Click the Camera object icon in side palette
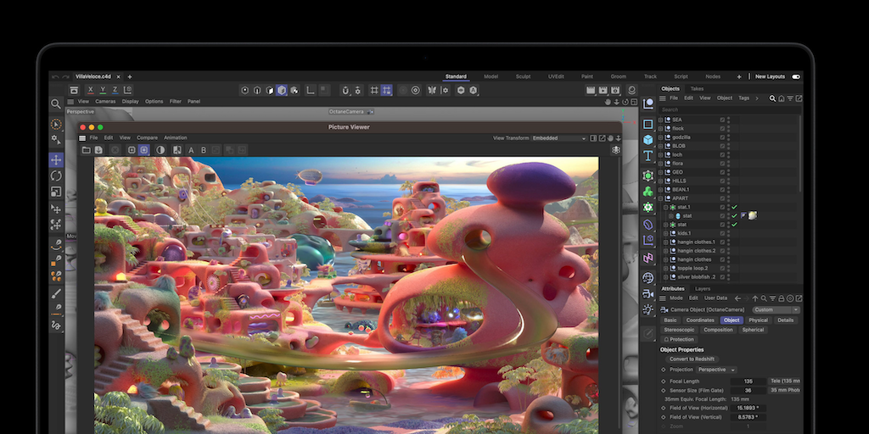The width and height of the screenshot is (869, 434). coord(648,292)
